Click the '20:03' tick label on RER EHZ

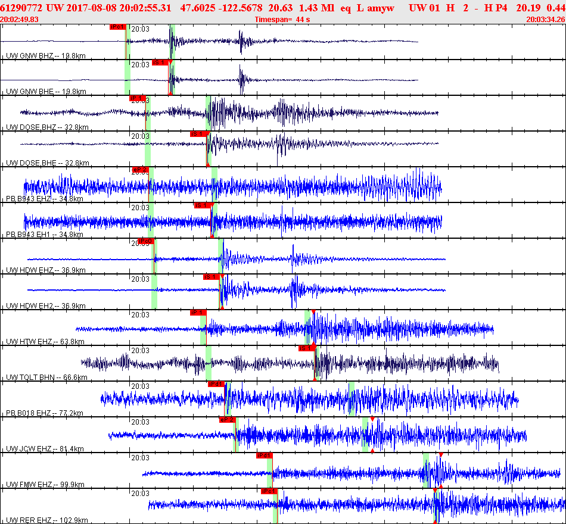point(141,494)
